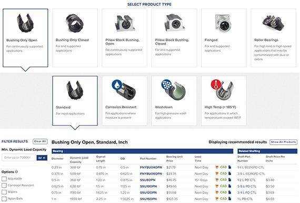Download CAD for SSU8OPN bearing
The width and height of the screenshot is (300, 203).
223,180
